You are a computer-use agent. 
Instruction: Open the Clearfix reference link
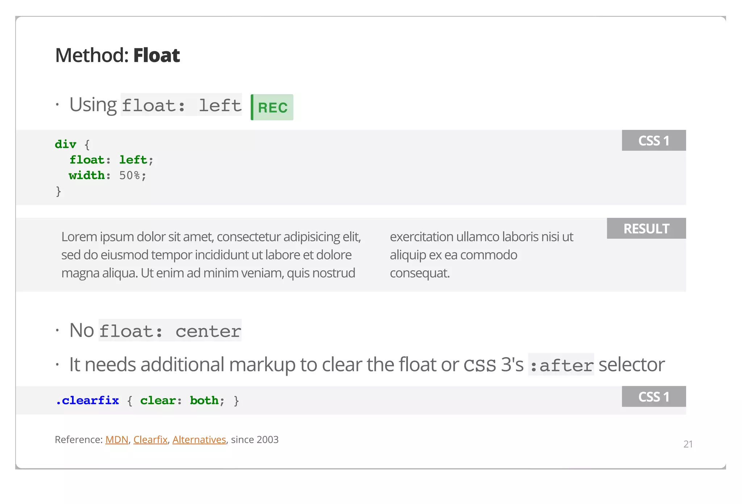(150, 440)
